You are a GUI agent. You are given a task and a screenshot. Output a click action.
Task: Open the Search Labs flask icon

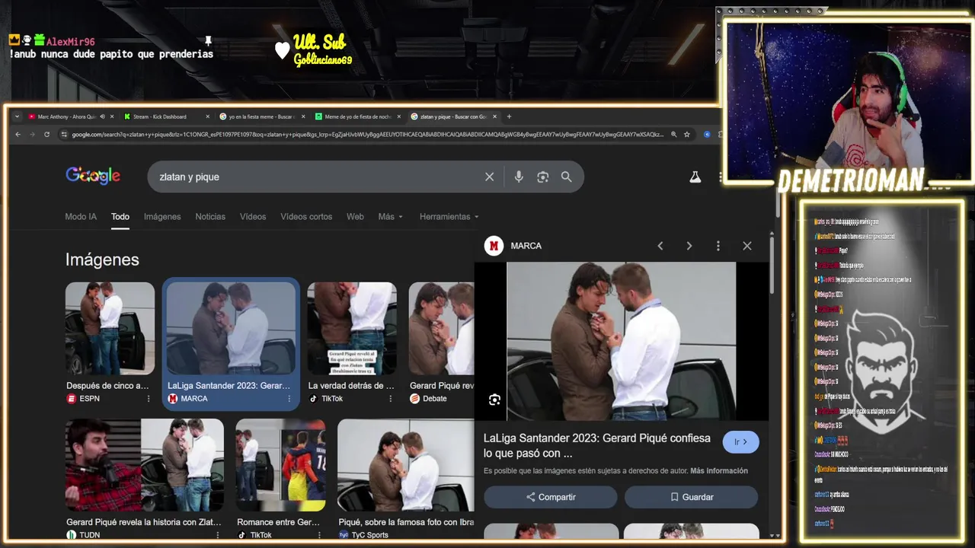pos(695,177)
